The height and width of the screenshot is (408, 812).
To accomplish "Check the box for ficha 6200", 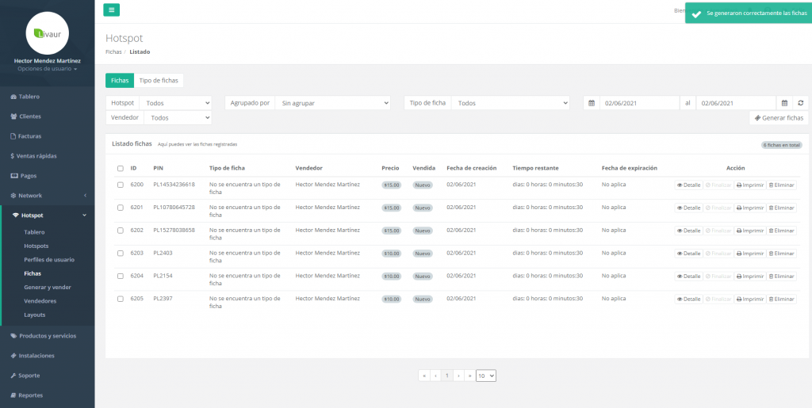I will click(121, 185).
